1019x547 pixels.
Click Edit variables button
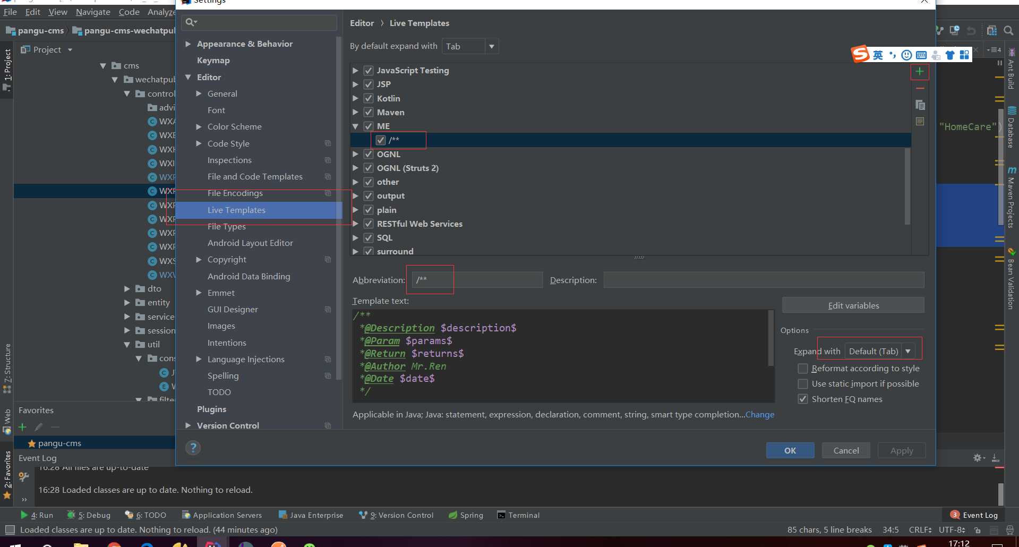(853, 305)
